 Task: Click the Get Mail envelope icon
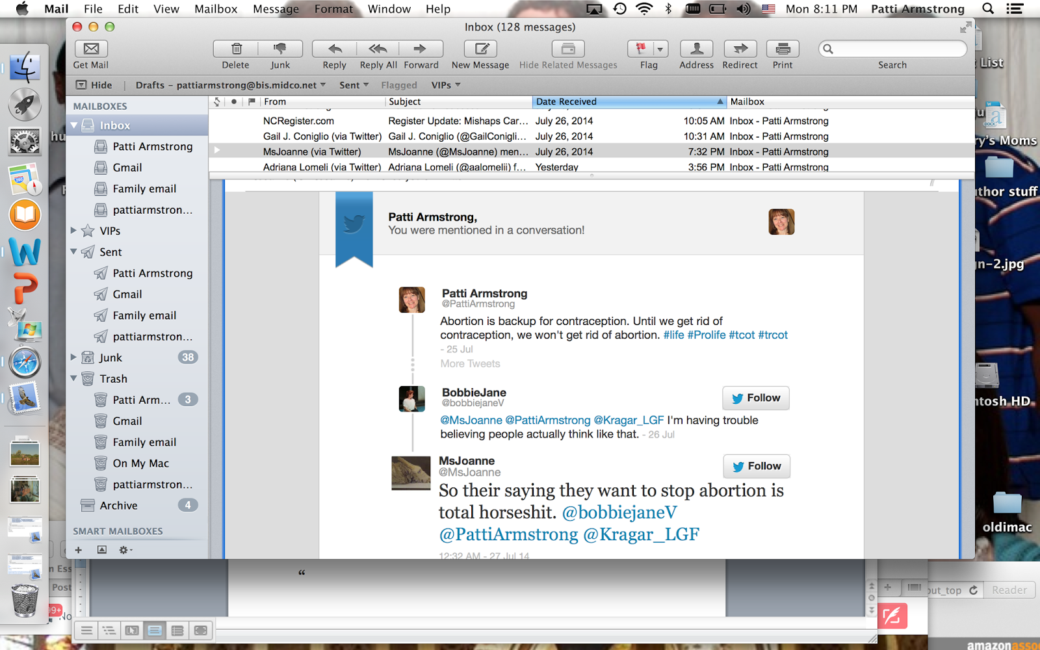(x=91, y=49)
